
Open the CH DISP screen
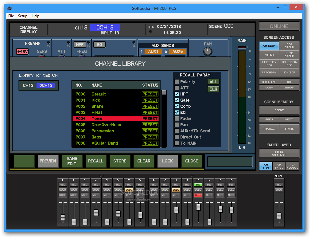(269, 46)
